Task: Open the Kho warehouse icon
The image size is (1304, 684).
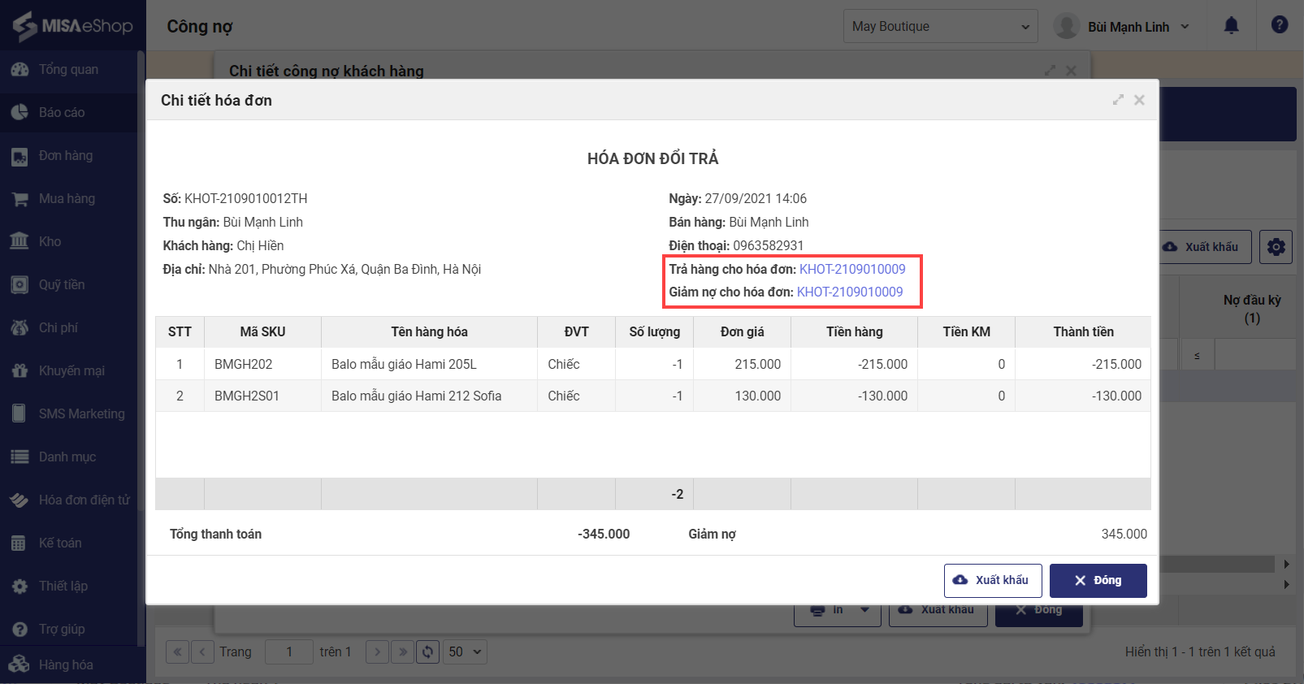Action: pyautogui.click(x=19, y=241)
